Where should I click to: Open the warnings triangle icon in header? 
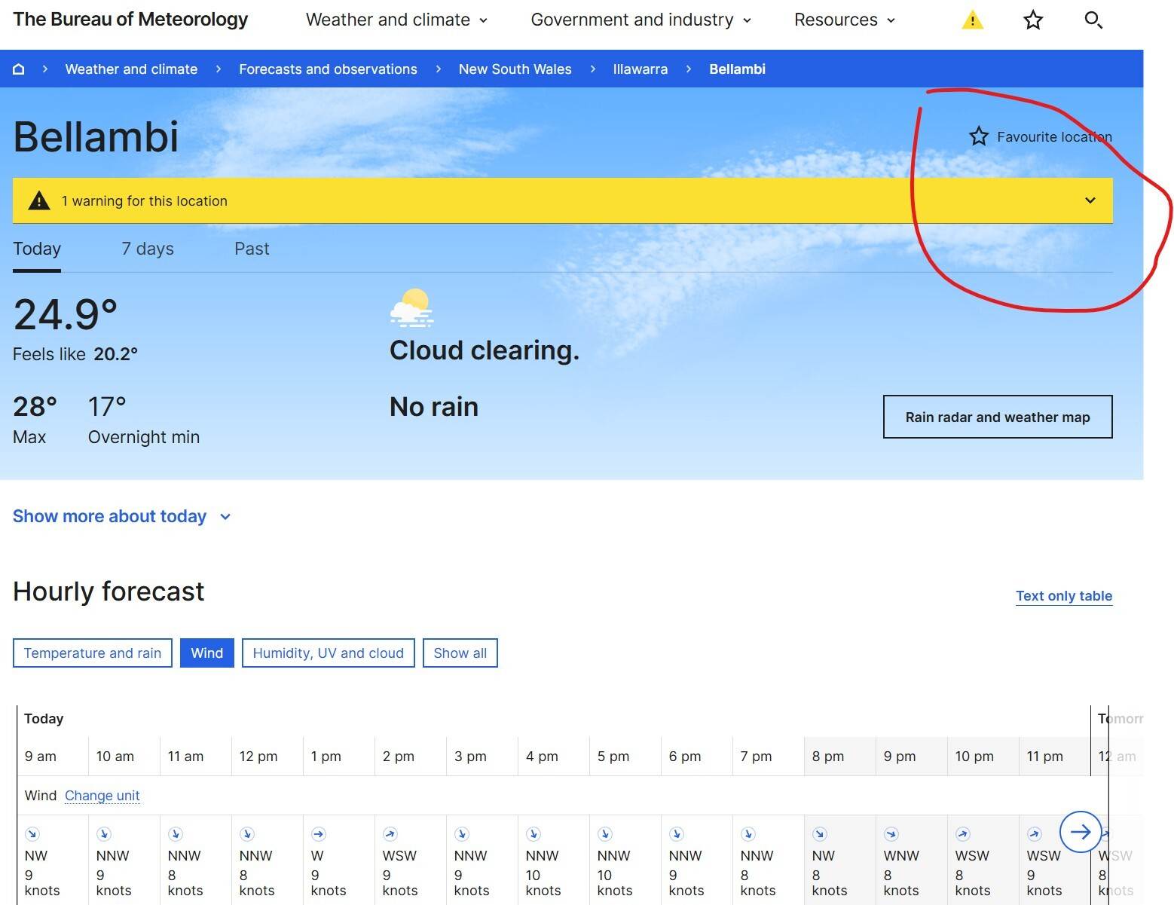coord(972,20)
